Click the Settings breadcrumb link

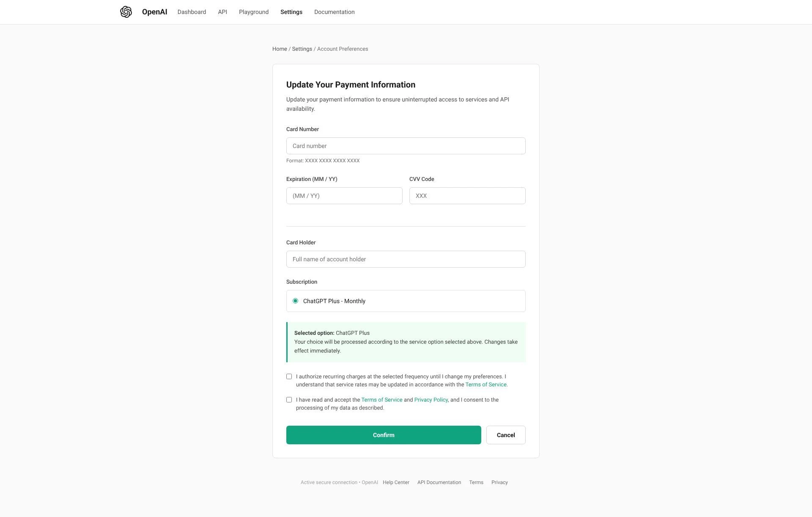302,49
